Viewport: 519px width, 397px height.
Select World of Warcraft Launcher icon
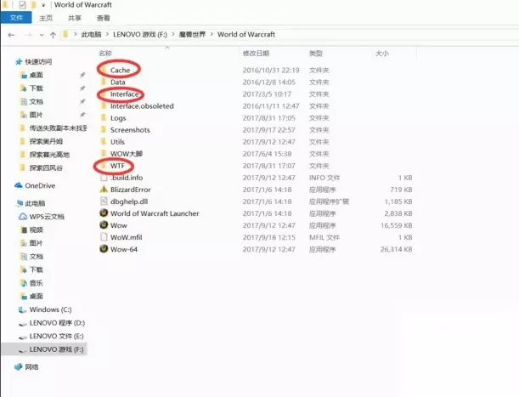(x=104, y=213)
